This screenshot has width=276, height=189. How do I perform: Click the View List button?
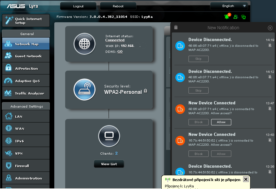pyautogui.click(x=109, y=164)
